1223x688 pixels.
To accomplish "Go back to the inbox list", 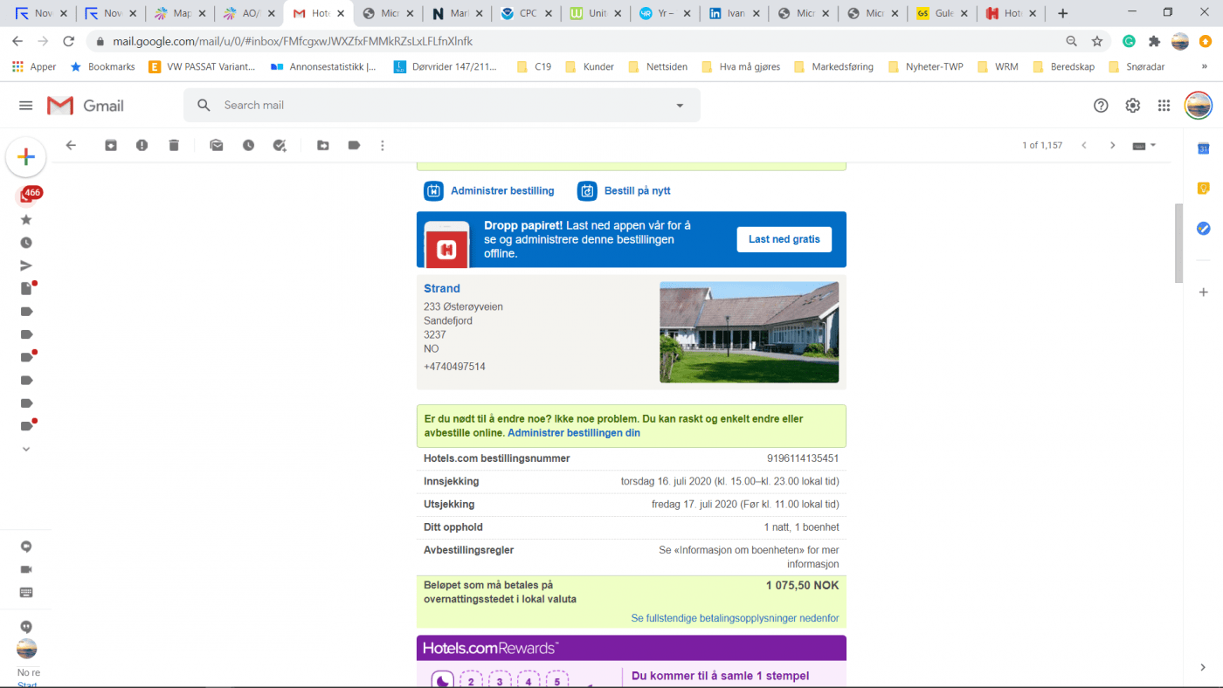I will [72, 146].
